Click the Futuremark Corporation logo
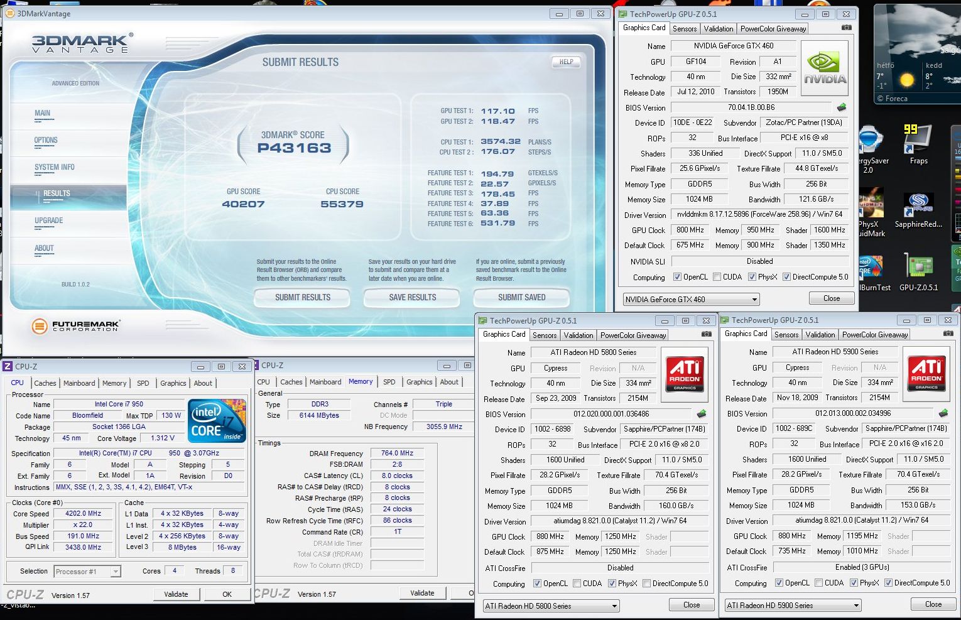 click(75, 326)
